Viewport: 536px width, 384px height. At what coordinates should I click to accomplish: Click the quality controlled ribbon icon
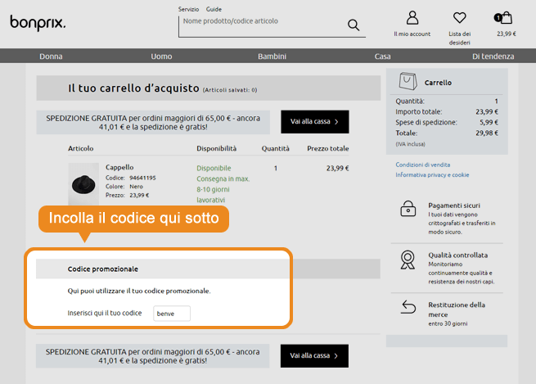click(x=408, y=260)
